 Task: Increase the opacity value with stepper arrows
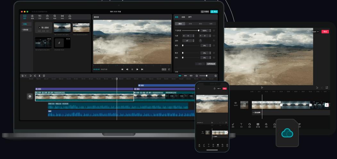(x=210, y=30)
